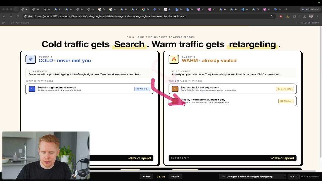This screenshot has width=322, height=181.
Task: Open the Downloads tray icon
Action: [x=304, y=16]
